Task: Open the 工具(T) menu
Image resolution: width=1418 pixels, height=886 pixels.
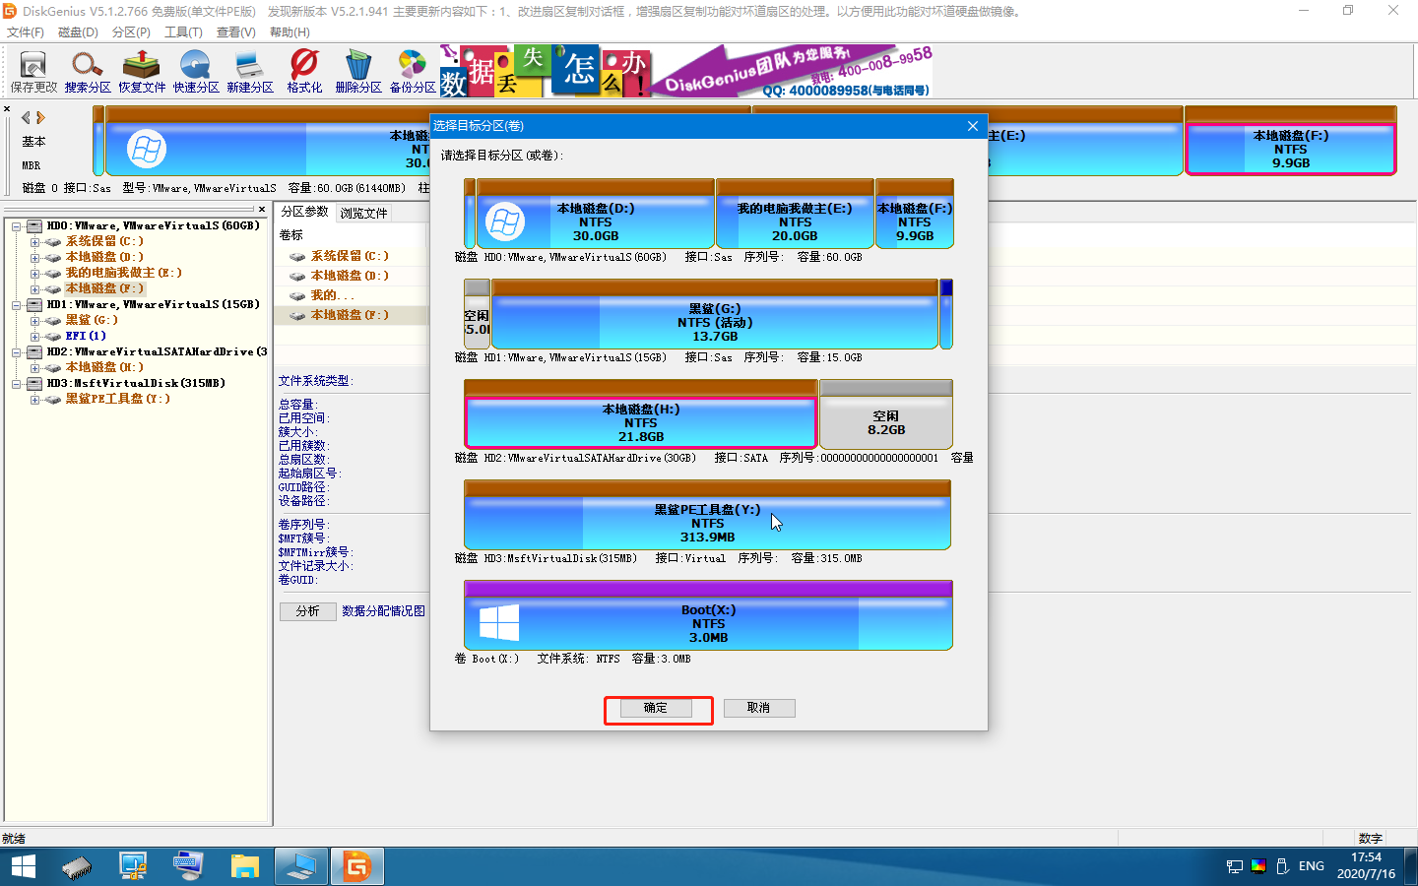Action: pos(183,32)
